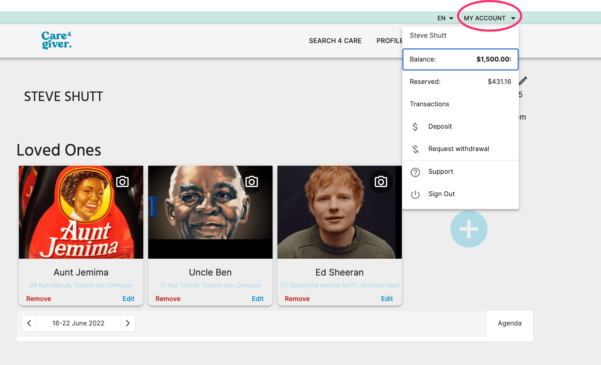601x365 pixels.
Task: Select Transactions in account menu
Action: pos(461,104)
